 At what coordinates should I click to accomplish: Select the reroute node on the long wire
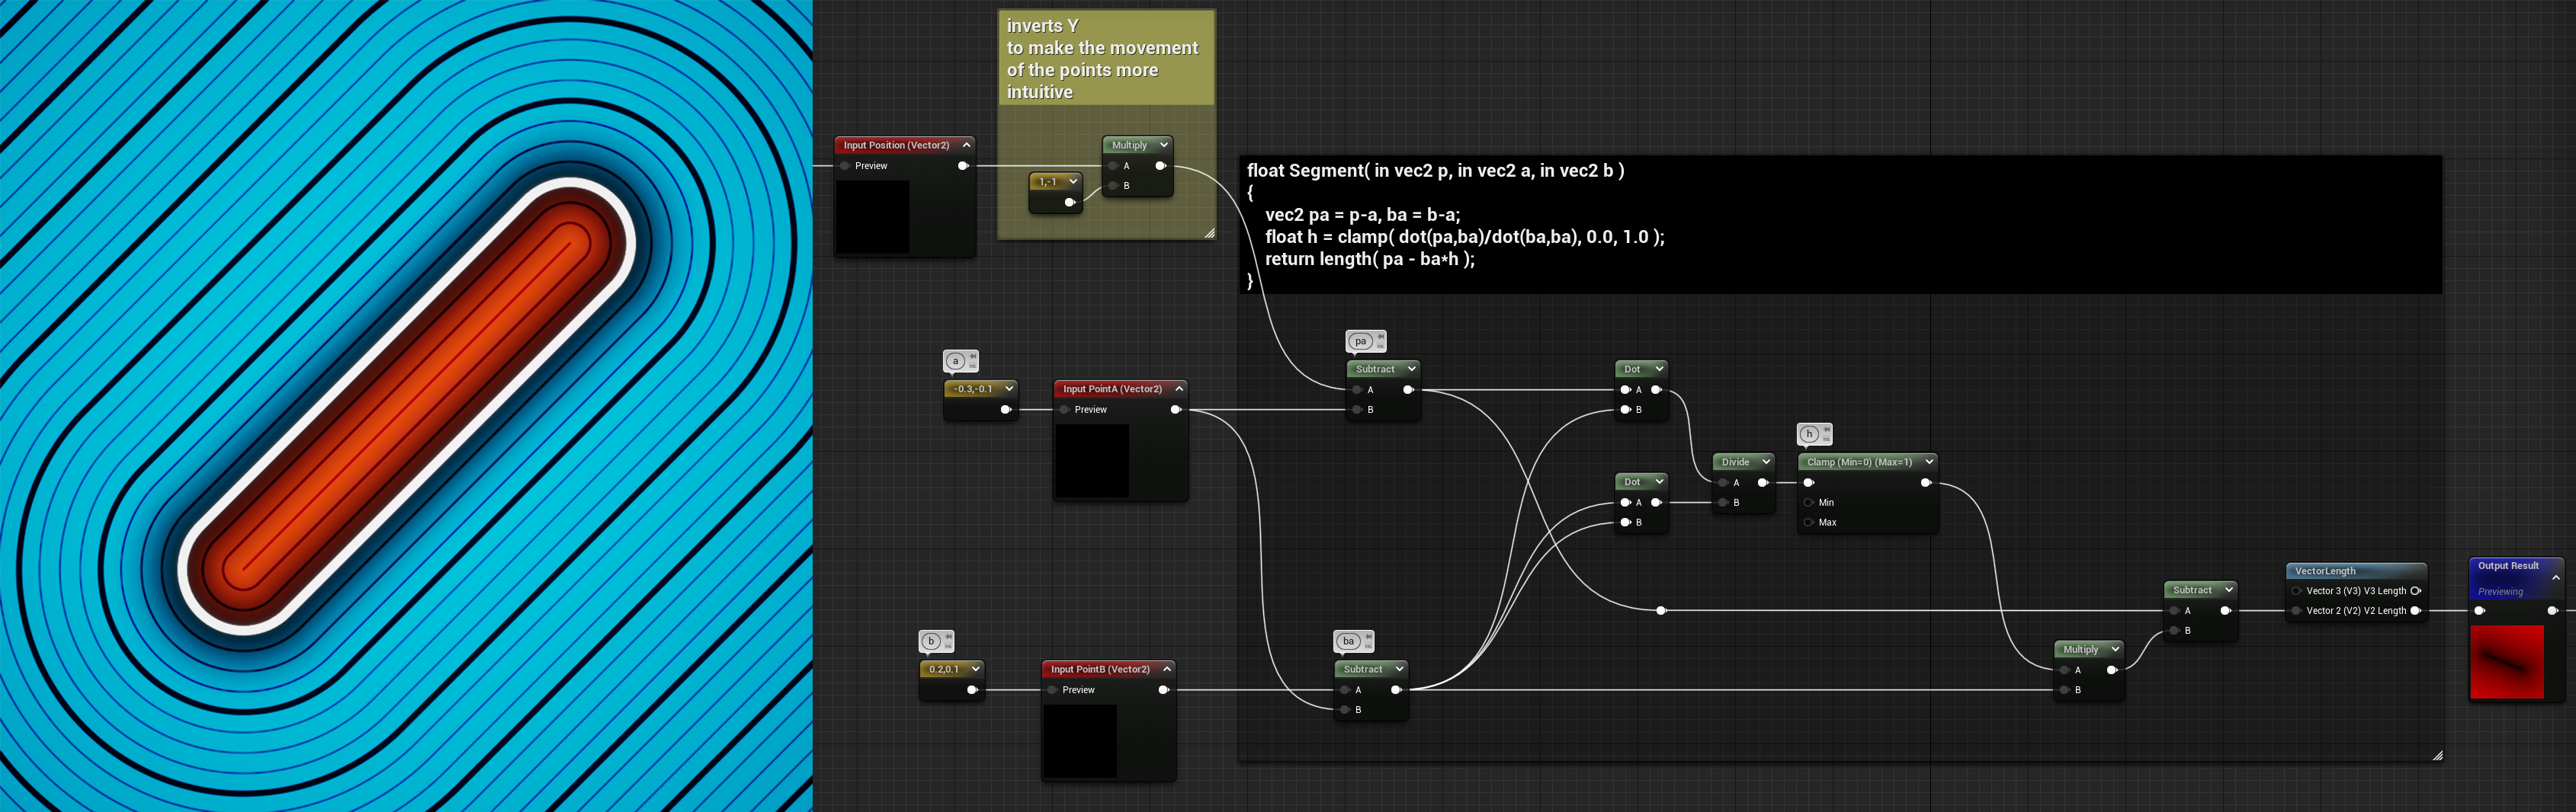(x=1661, y=610)
